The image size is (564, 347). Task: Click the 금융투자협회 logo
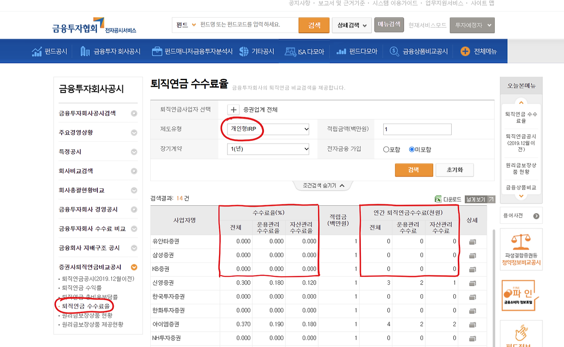tap(94, 26)
